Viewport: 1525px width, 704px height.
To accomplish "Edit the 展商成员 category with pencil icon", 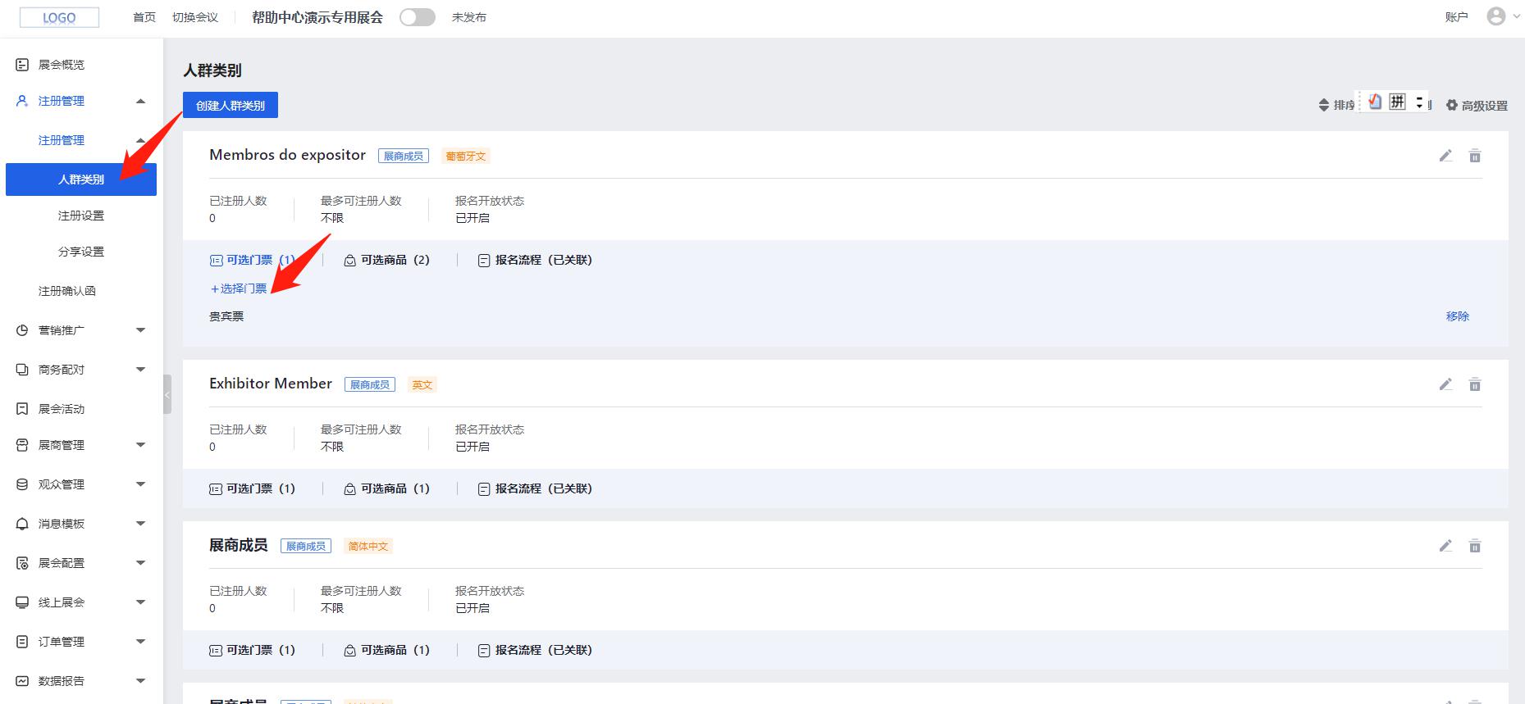I will [1445, 546].
